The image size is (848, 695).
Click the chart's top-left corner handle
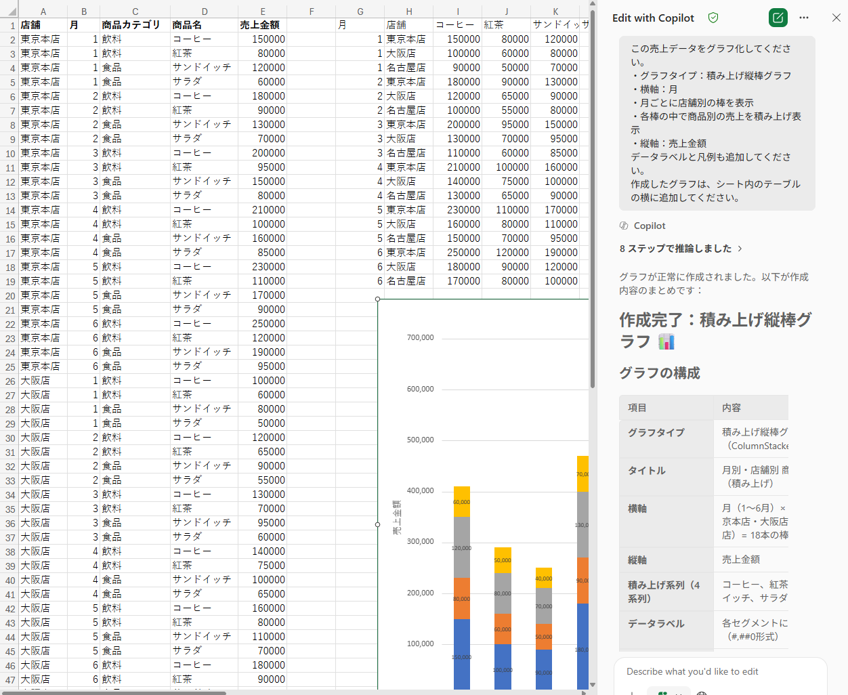click(x=378, y=299)
